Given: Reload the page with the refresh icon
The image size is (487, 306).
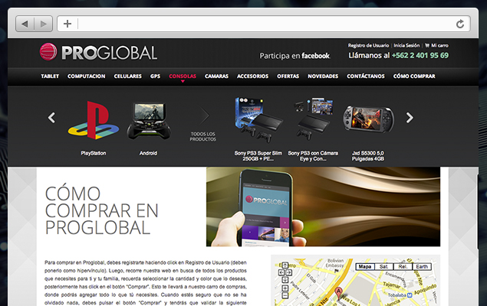Looking at the screenshot, I should (460, 24).
